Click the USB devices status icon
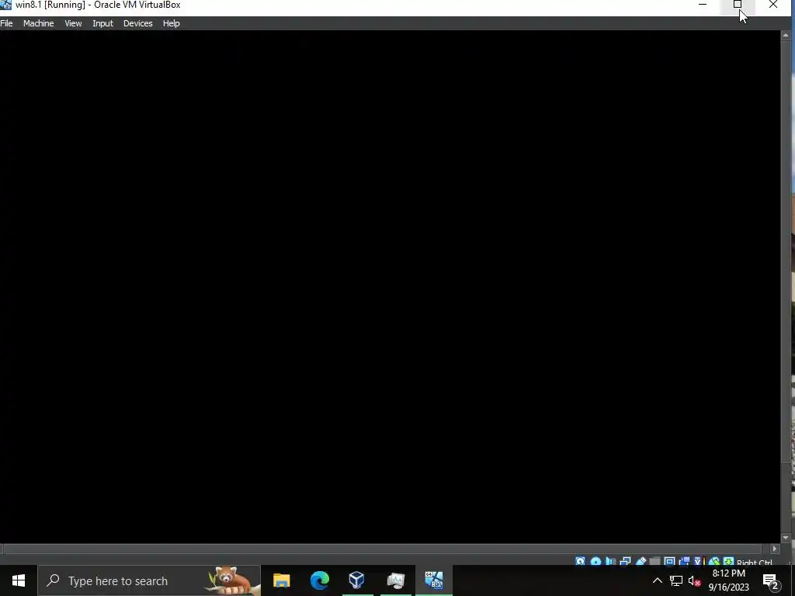 (641, 562)
